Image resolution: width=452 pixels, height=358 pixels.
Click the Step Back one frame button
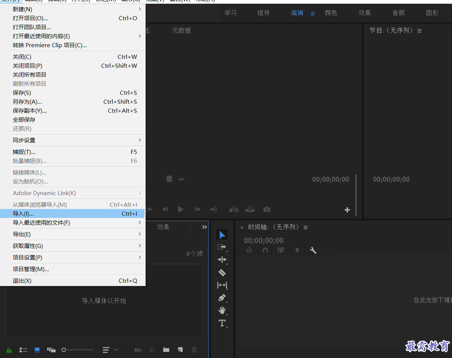pos(165,209)
